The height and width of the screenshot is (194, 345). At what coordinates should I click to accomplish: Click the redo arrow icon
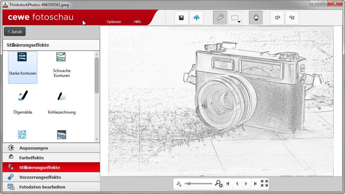[x=292, y=18]
